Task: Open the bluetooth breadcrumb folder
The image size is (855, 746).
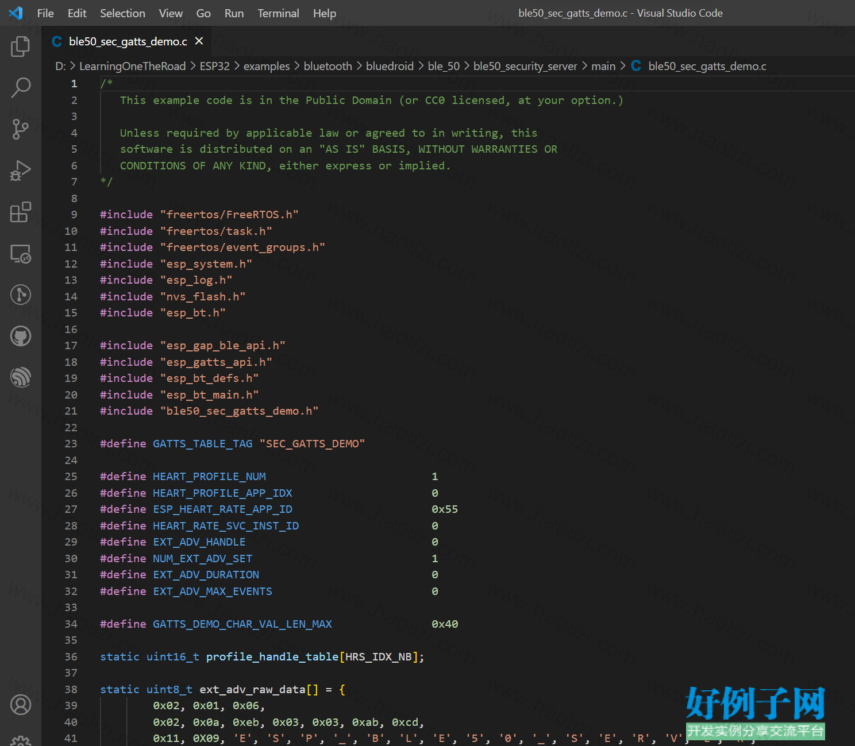Action: (x=328, y=66)
